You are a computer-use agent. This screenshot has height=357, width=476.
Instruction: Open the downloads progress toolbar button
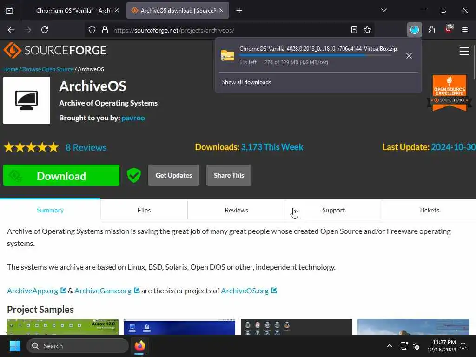coord(414,30)
